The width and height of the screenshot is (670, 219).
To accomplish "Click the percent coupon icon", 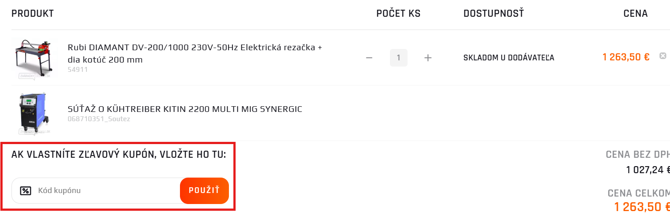I will (x=26, y=190).
